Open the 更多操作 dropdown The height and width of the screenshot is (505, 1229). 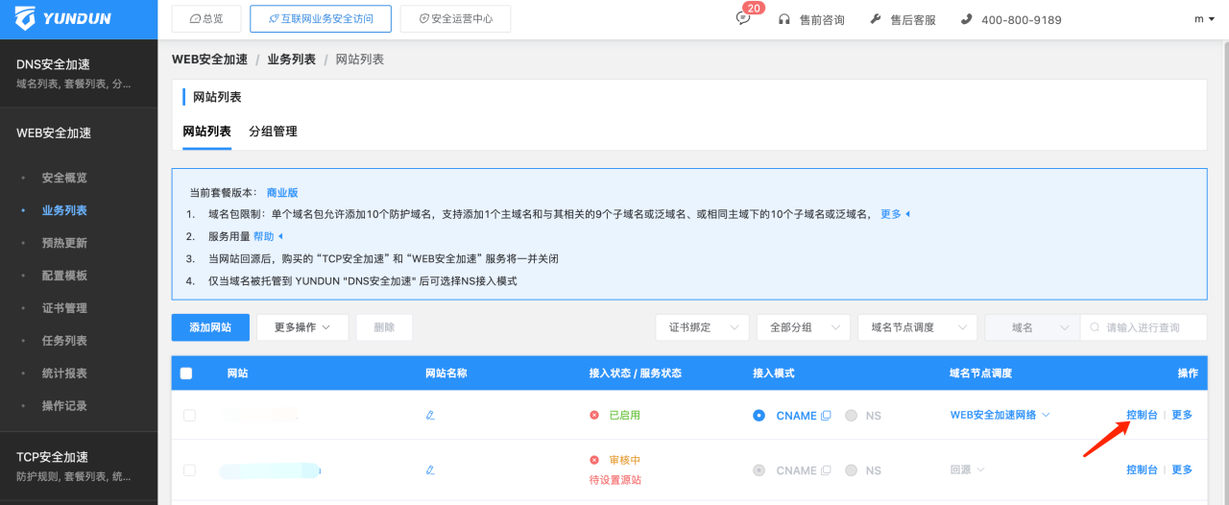coord(302,327)
